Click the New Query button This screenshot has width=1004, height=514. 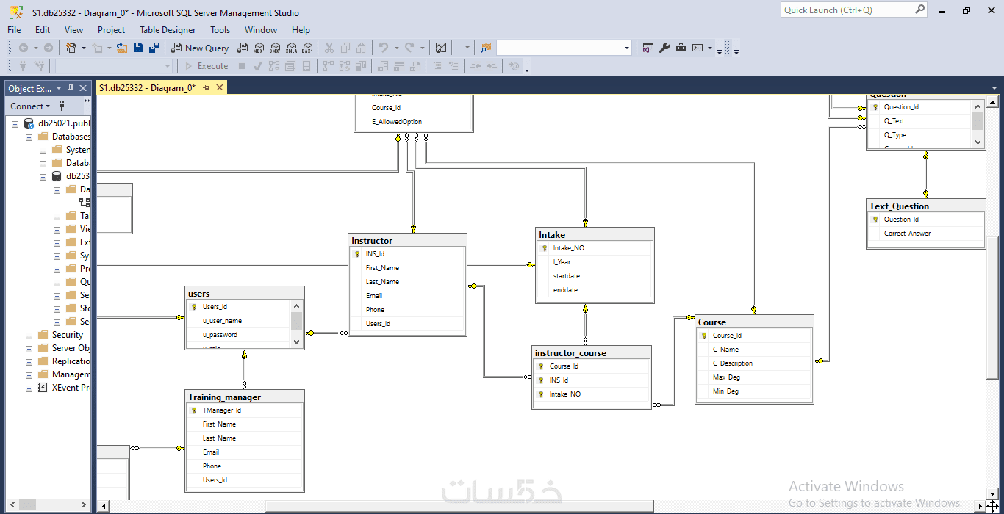pyautogui.click(x=200, y=48)
